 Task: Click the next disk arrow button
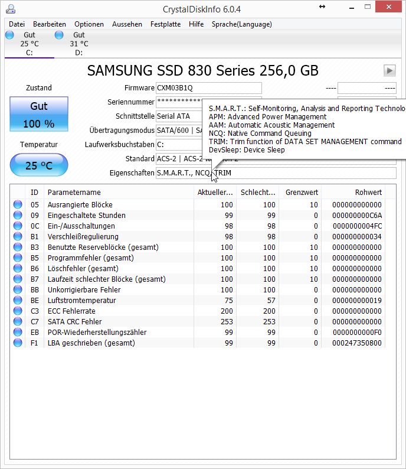click(389, 71)
